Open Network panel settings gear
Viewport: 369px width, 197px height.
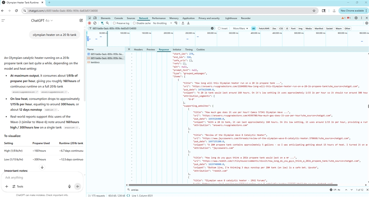coord(366,23)
